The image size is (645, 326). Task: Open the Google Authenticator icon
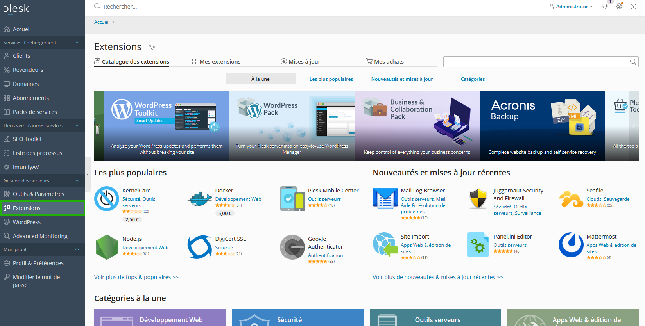coord(292,247)
